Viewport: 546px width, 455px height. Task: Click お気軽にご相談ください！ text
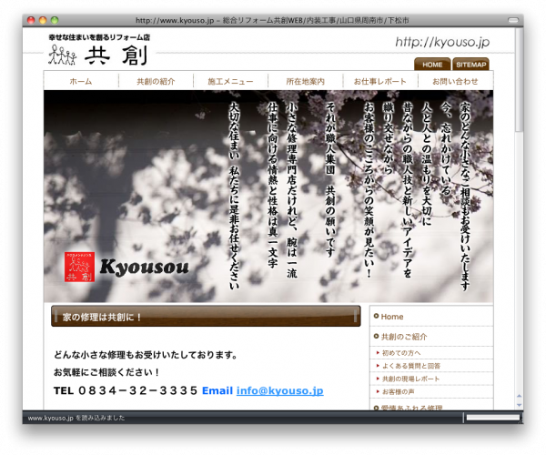click(x=106, y=372)
